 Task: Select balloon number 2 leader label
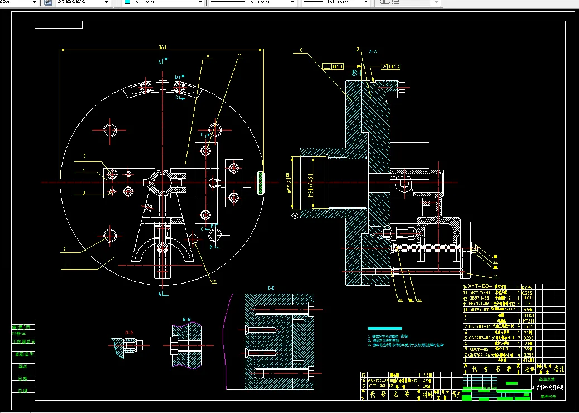coord(65,249)
